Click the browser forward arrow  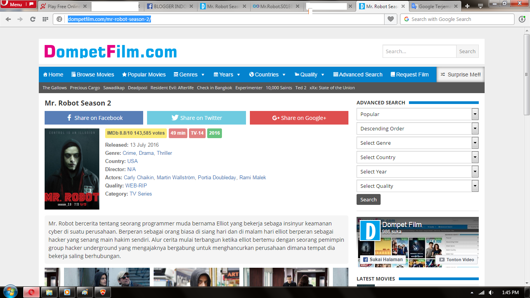[x=20, y=19]
